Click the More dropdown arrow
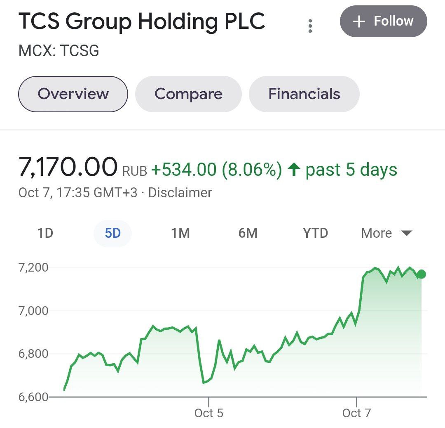Screen dimensions: 445x428 (407, 234)
